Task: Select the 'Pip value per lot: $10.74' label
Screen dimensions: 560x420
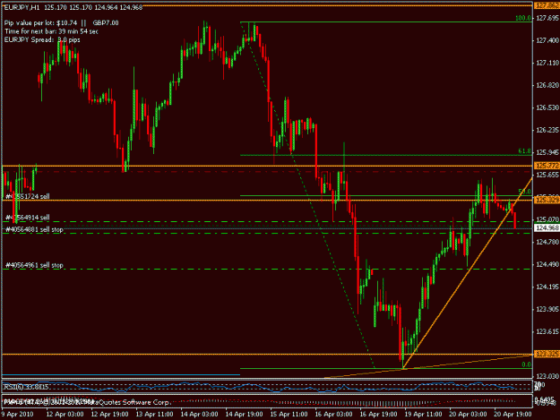Action: tap(40, 23)
